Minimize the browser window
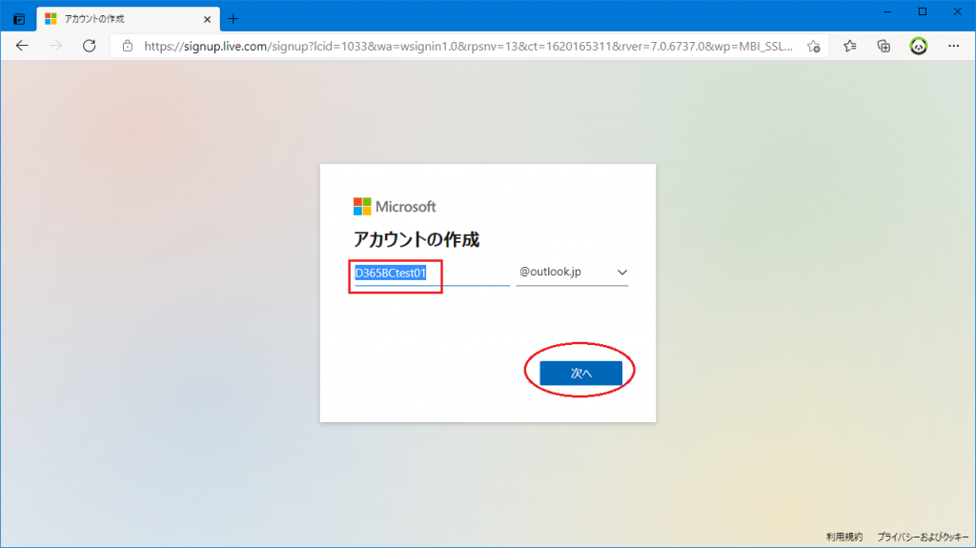The image size is (976, 548). point(887,11)
